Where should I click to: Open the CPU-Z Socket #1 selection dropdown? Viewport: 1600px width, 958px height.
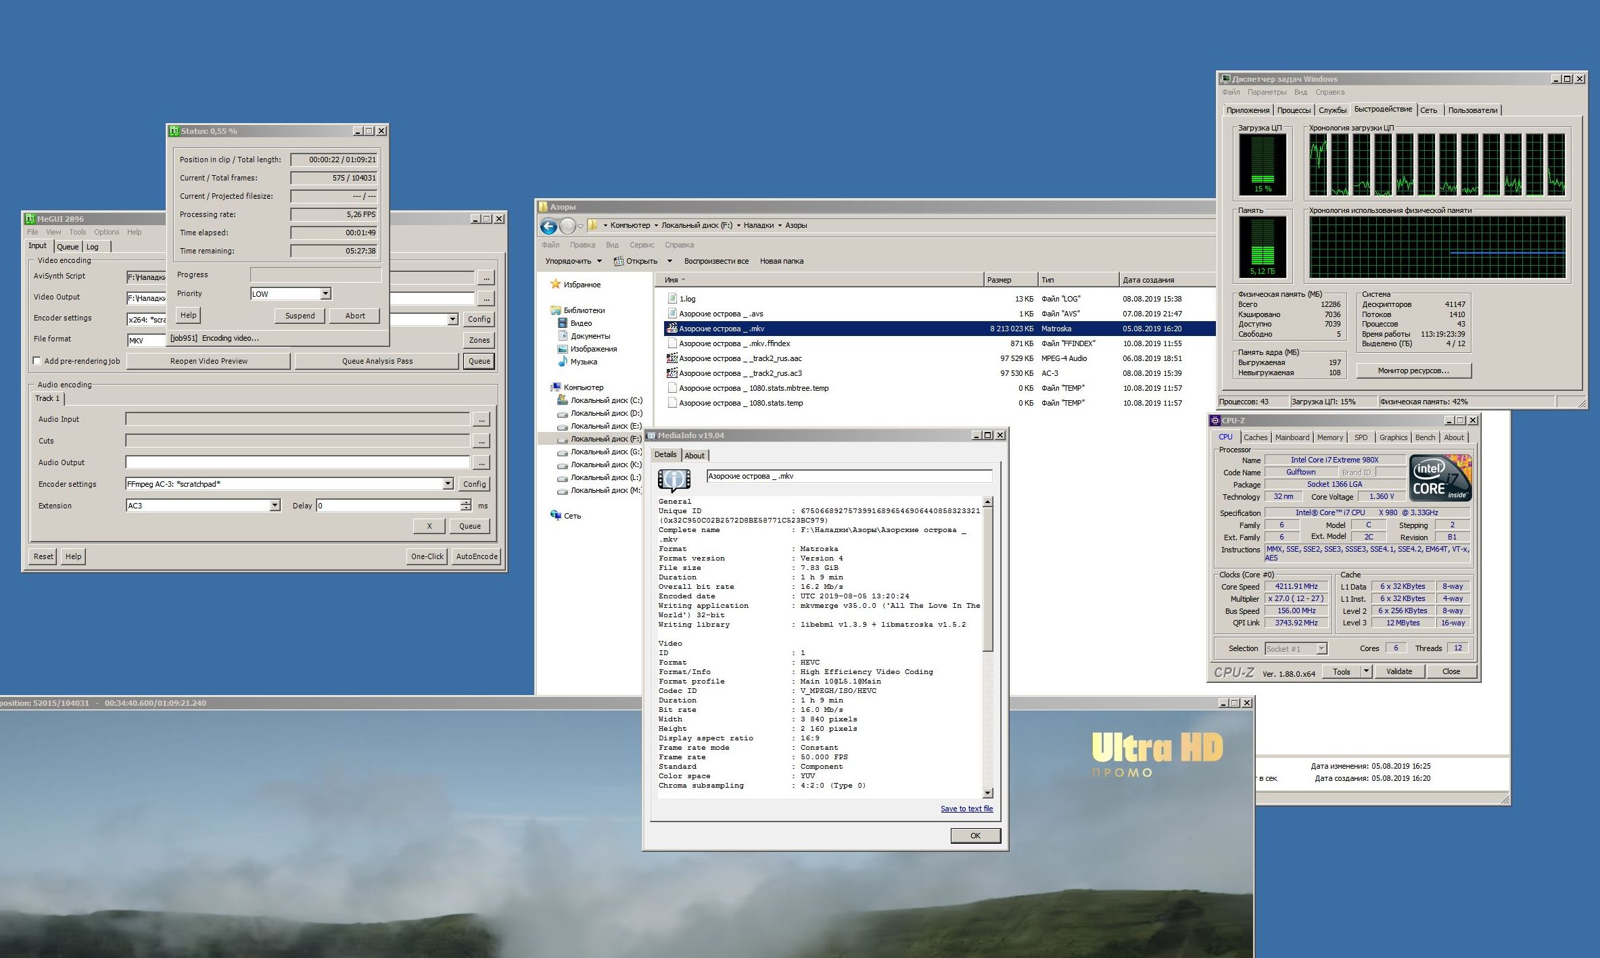[x=1321, y=648]
